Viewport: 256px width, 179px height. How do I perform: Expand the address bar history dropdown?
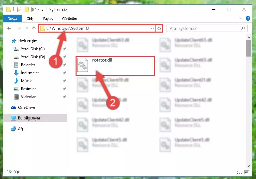point(152,29)
